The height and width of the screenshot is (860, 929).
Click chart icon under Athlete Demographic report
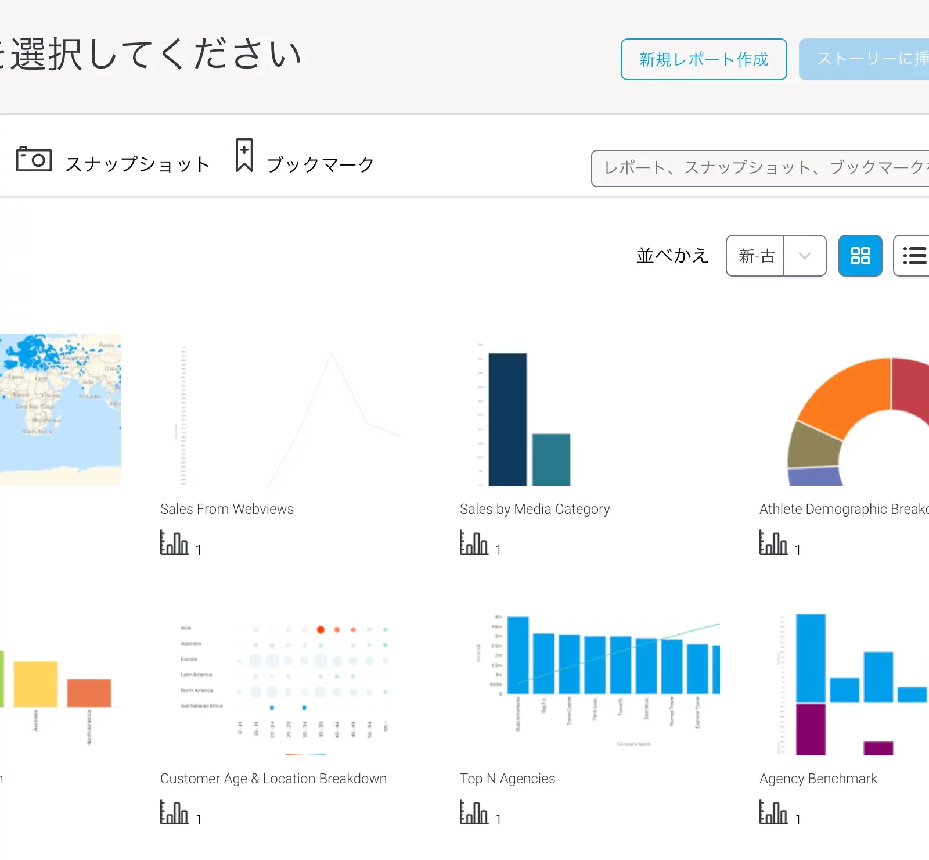tap(773, 543)
